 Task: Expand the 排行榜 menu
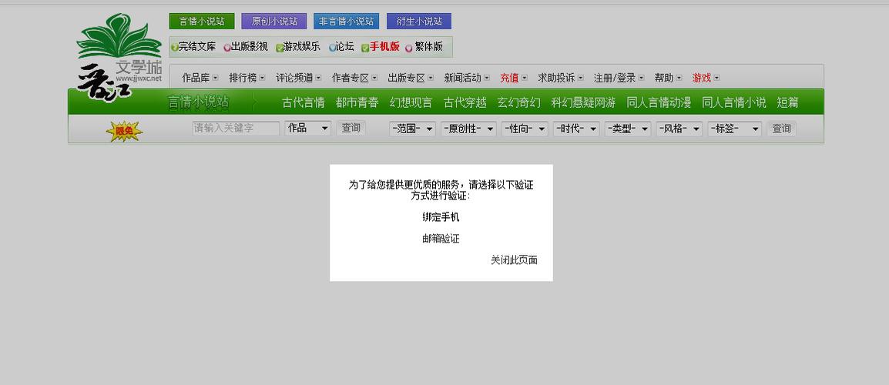(247, 79)
